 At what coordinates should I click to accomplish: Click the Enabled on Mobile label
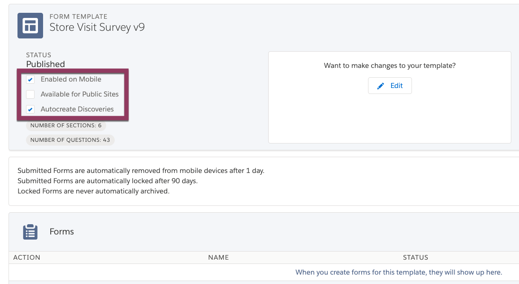(x=71, y=79)
